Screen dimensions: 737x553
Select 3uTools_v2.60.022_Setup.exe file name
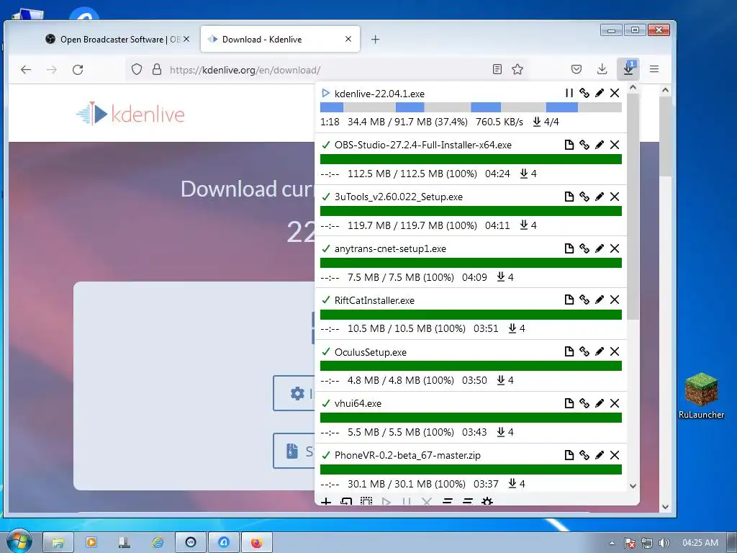tap(399, 197)
